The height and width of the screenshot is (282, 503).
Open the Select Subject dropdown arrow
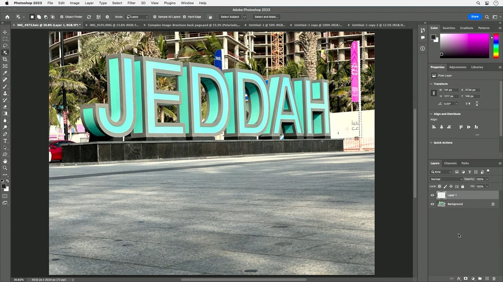(244, 17)
